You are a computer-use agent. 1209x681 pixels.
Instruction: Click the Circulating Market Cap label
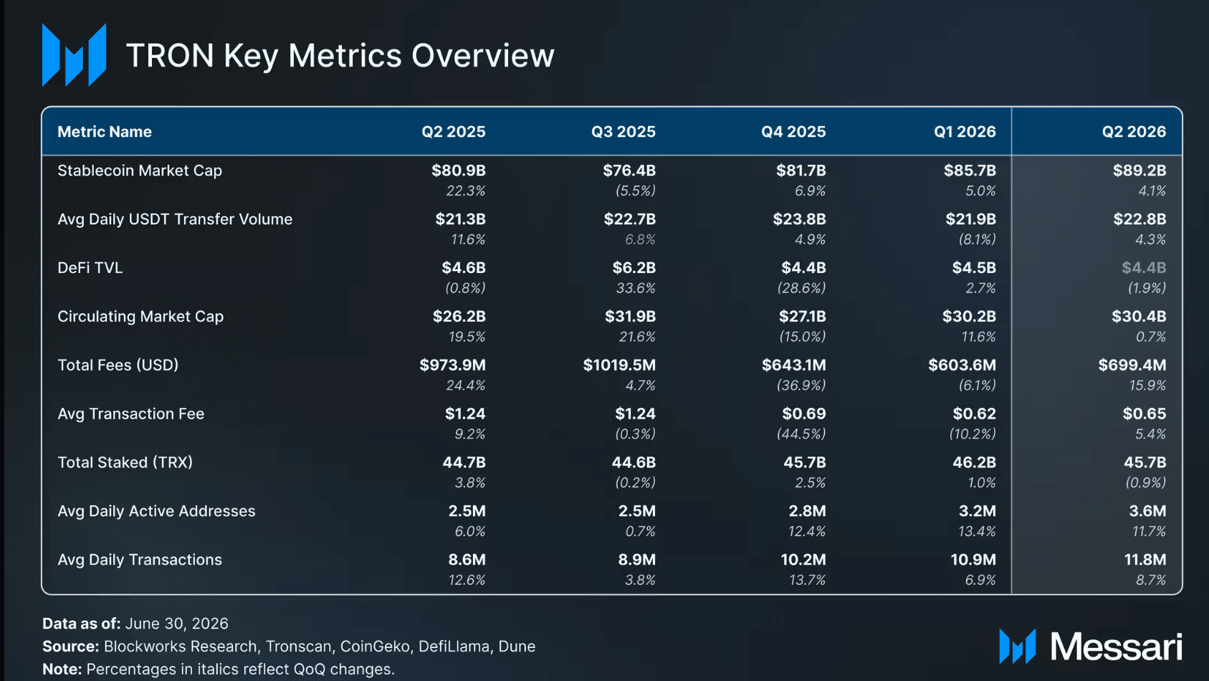coord(140,317)
